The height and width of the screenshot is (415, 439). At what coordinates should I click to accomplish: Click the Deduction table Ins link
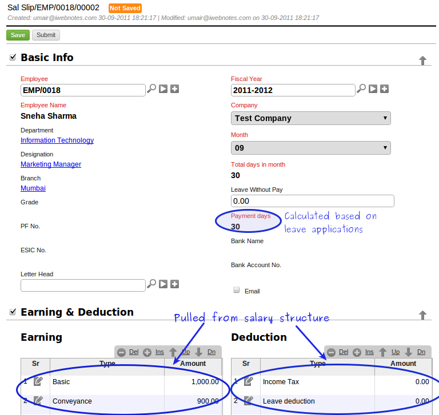[369, 352]
